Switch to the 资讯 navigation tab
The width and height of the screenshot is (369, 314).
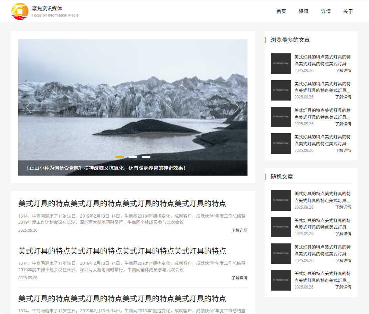pos(303,11)
